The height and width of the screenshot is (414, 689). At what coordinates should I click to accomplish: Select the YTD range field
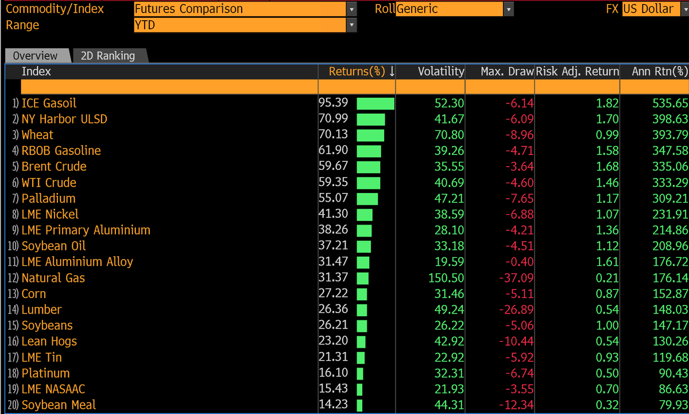[x=240, y=25]
